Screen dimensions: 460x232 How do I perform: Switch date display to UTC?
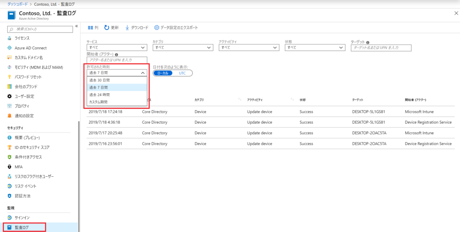pyautogui.click(x=182, y=73)
